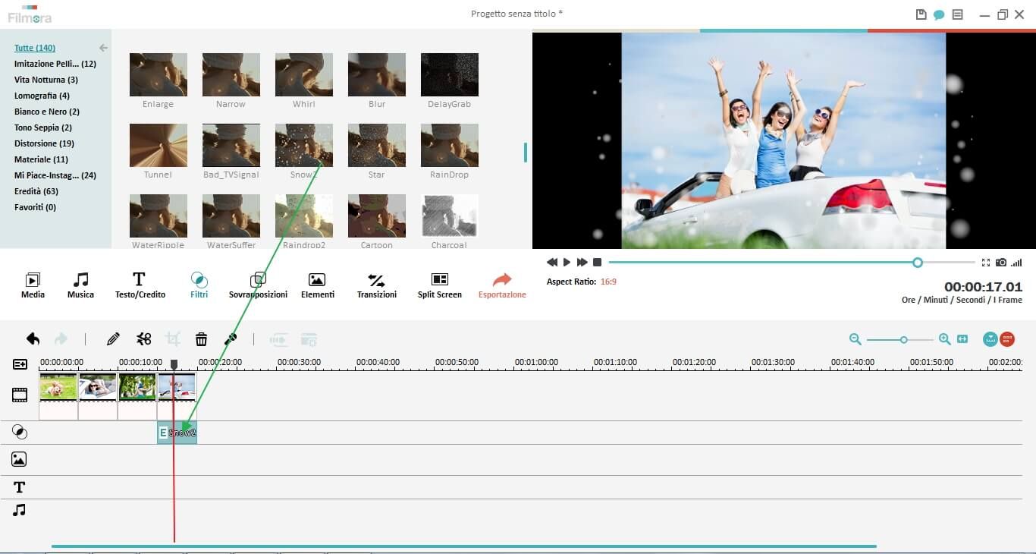
Task: Open the Transizioni tab
Action: pyautogui.click(x=376, y=285)
